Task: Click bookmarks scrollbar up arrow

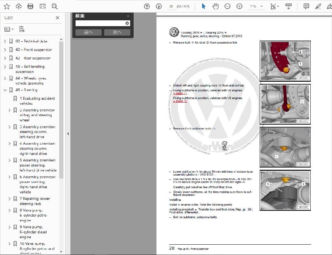Action: point(61,39)
